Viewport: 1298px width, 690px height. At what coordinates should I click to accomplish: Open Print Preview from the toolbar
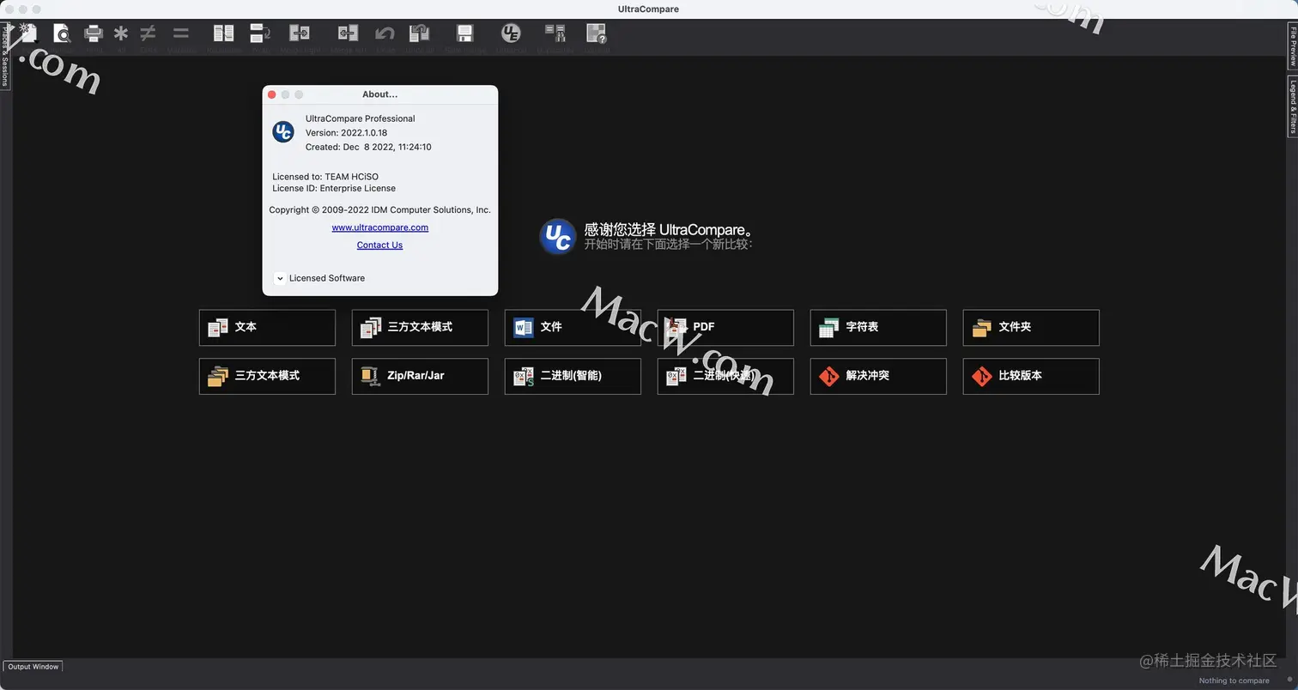tap(61, 33)
